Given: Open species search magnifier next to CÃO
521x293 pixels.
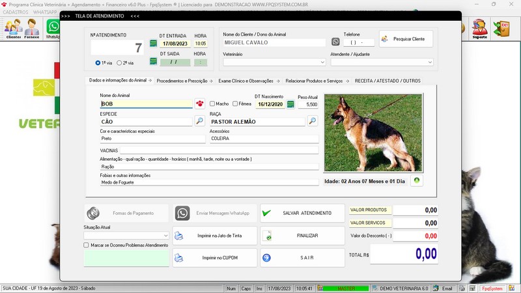Looking at the screenshot, I should click(199, 121).
